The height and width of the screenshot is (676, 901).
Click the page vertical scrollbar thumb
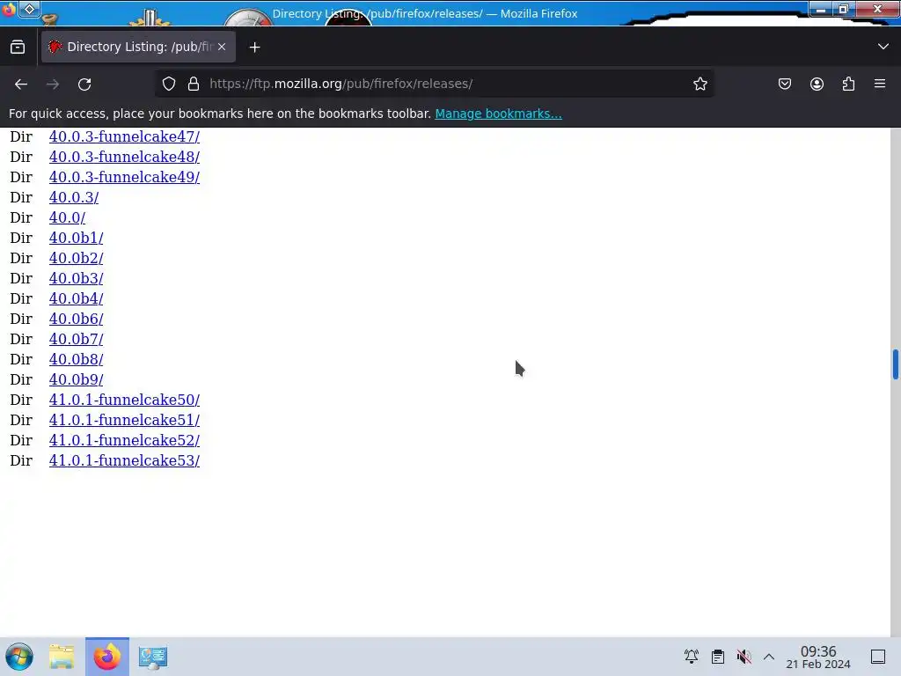895,364
